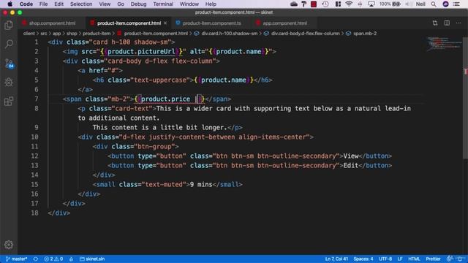Change end of line sequence LF
Image resolution: width=468 pixels, height=263 pixels.
[400, 259]
